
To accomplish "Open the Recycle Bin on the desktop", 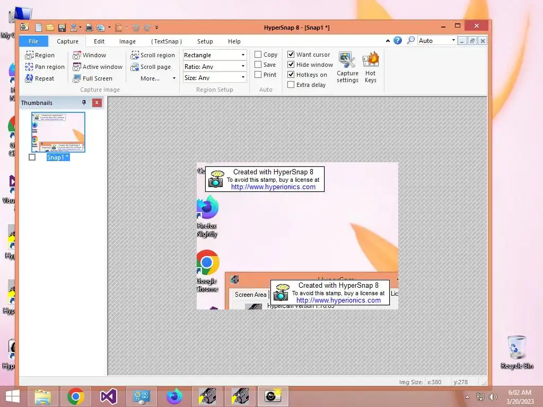I will [516, 352].
